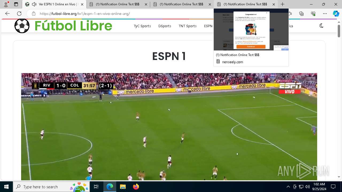Open the Windows Start menu
Viewport: 342px width, 192px height.
pyautogui.click(x=6, y=187)
